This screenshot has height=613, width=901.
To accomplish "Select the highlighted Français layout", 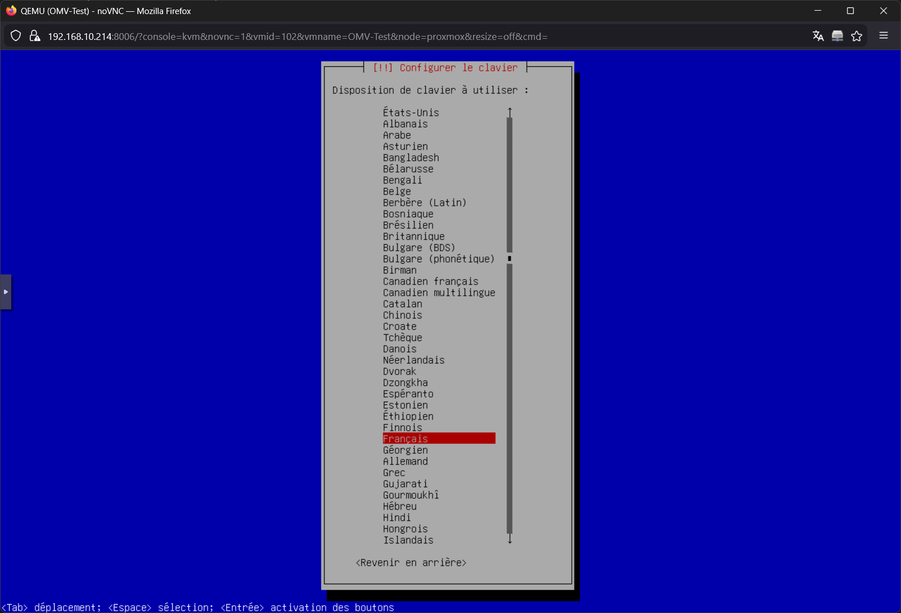I will [439, 439].
